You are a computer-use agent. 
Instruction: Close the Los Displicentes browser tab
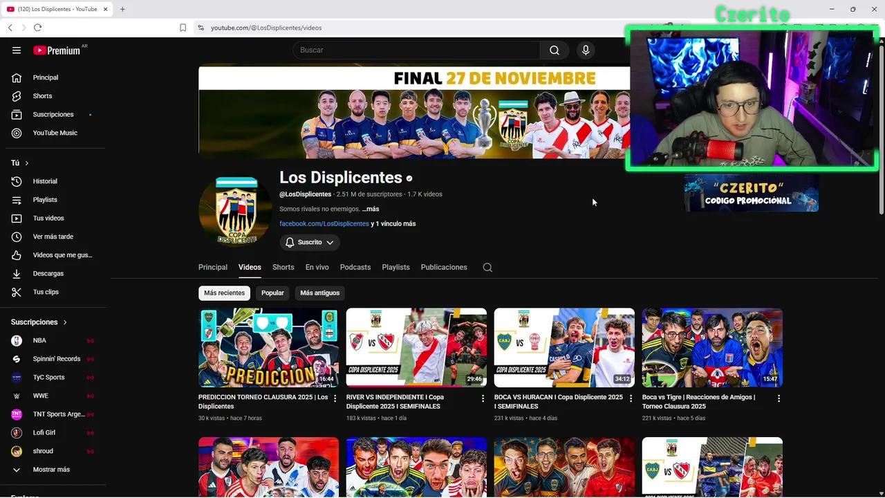105,9
